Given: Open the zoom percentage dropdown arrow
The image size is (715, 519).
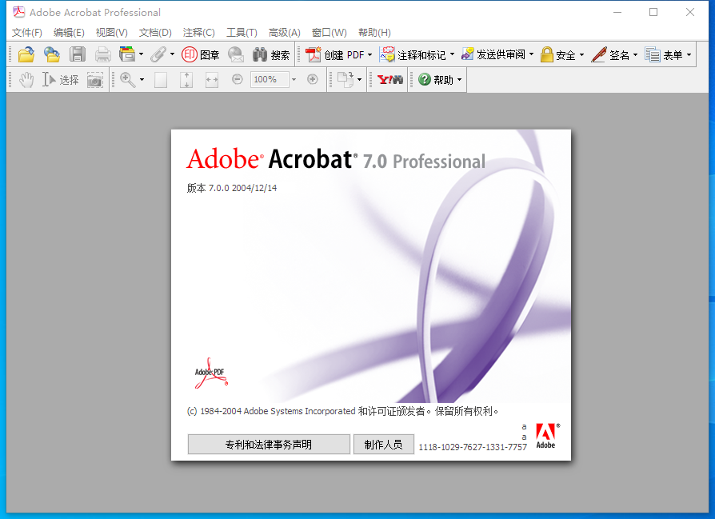Looking at the screenshot, I should pyautogui.click(x=294, y=79).
